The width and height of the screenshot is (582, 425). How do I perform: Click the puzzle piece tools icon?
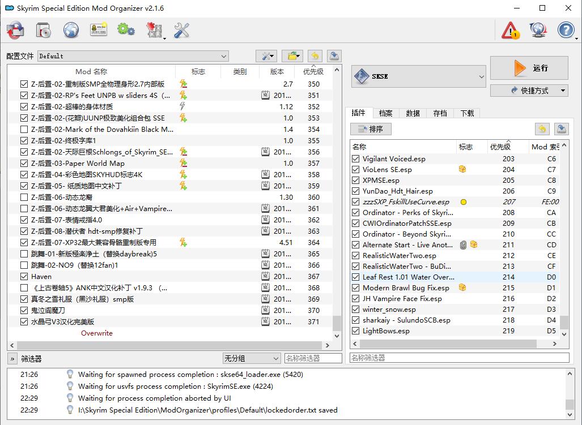(154, 31)
